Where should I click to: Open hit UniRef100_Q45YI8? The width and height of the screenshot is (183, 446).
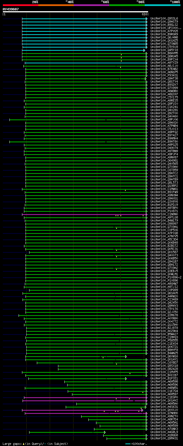[x=164, y=50]
